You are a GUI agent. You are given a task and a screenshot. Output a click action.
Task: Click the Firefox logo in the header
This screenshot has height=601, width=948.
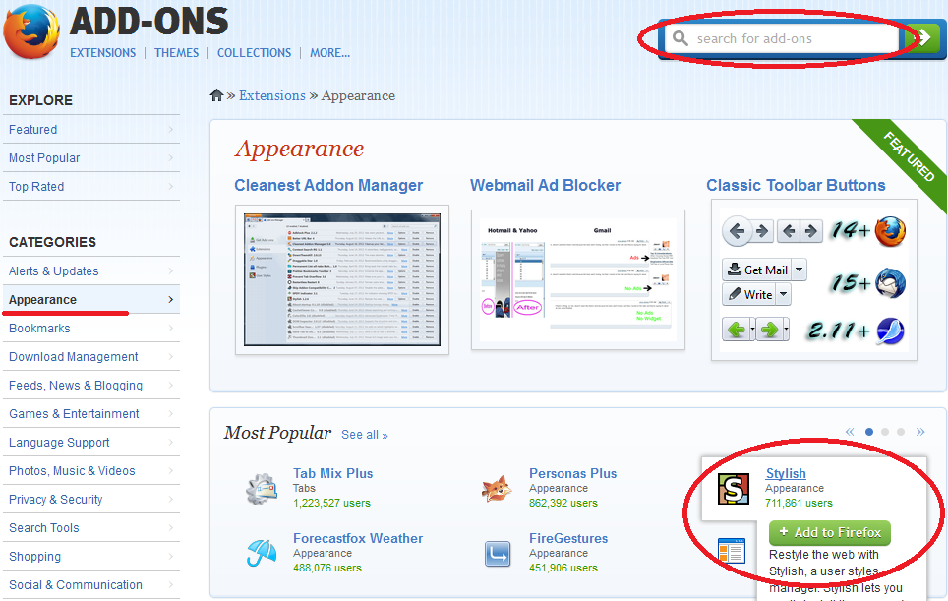[30, 30]
